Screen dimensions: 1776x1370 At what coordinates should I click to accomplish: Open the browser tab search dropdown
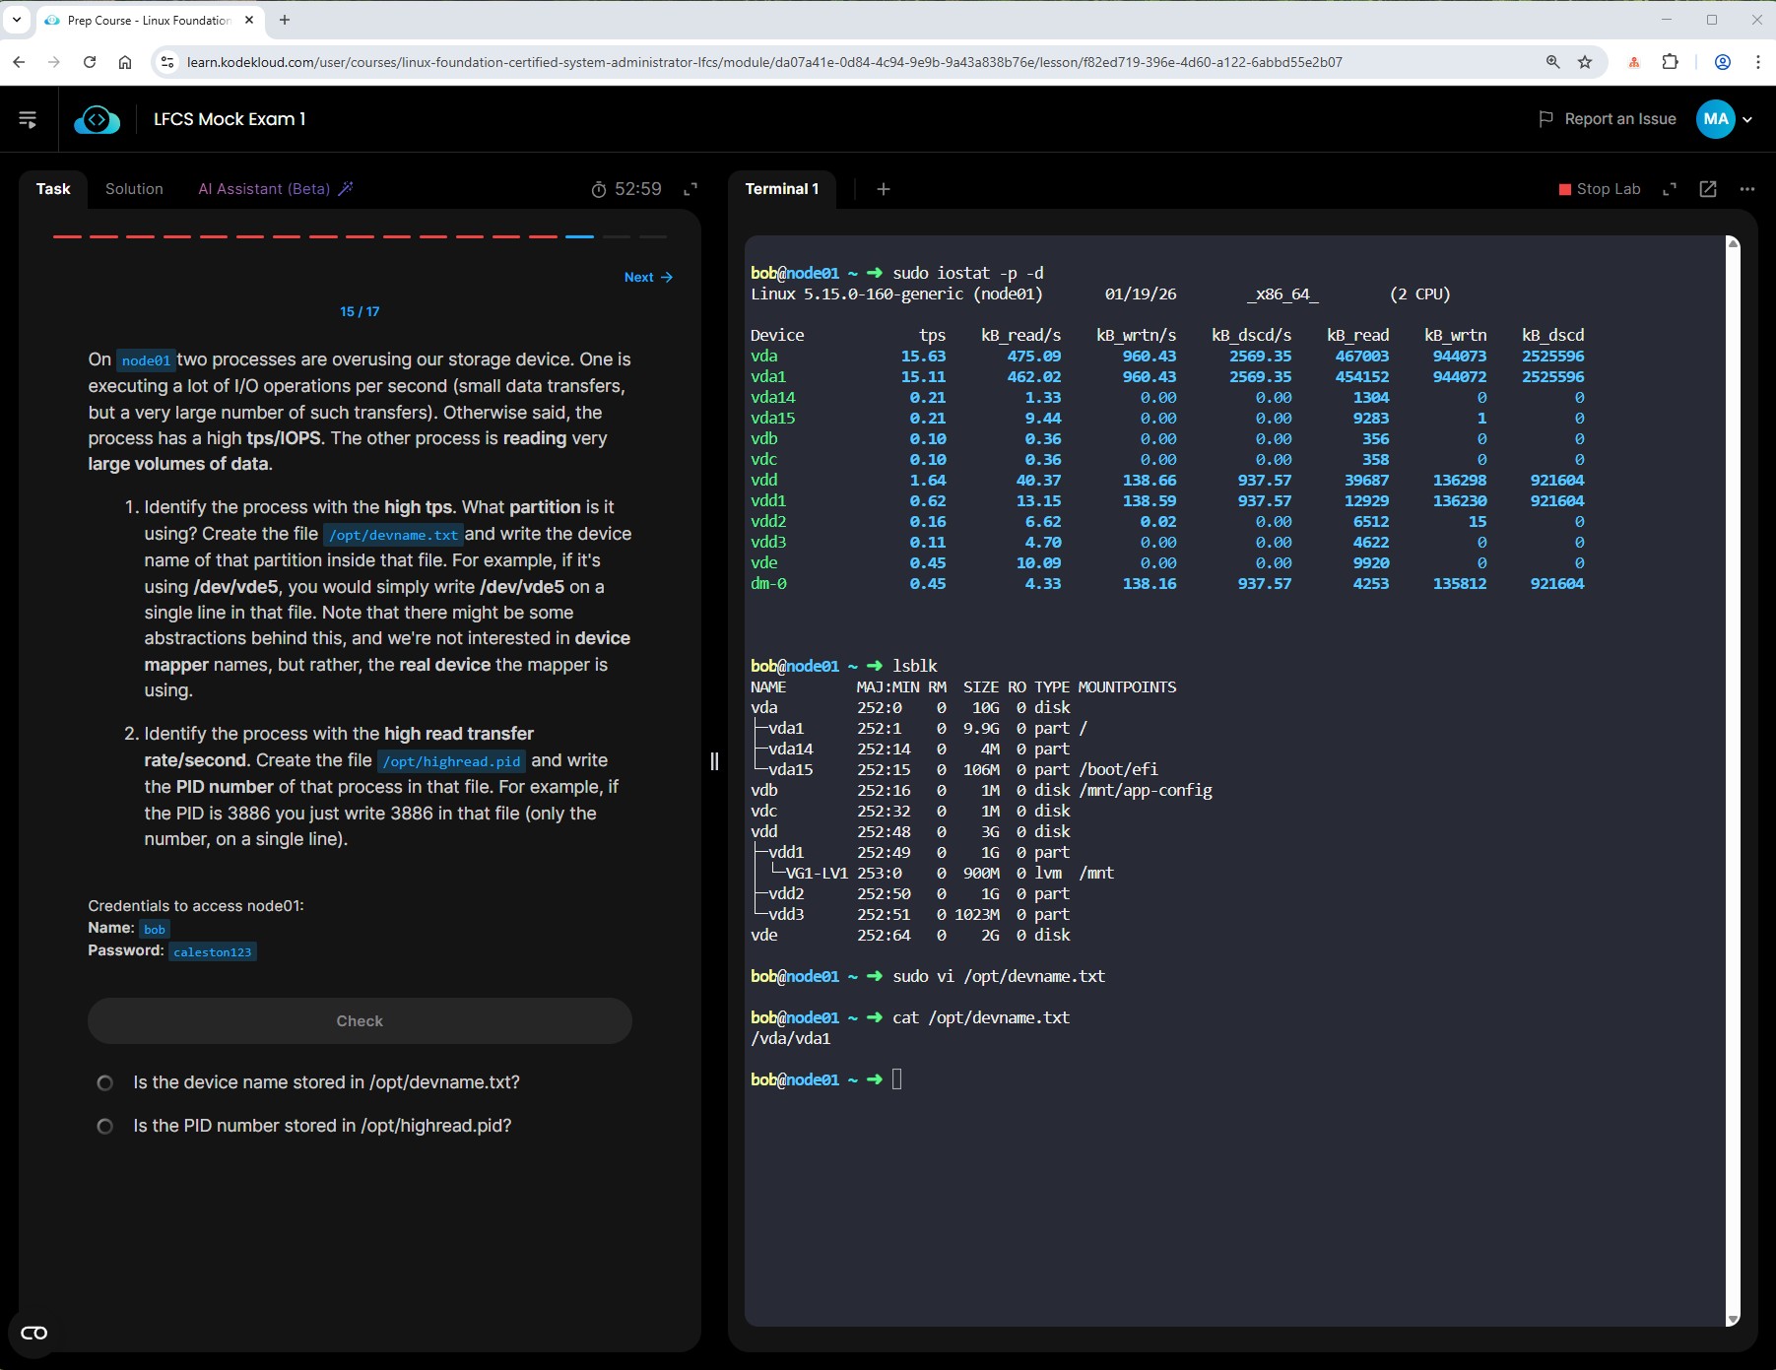[17, 20]
